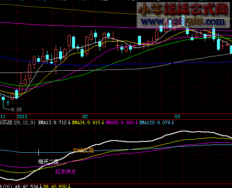Select the EMA120:9.079 legend value

tap(155, 122)
